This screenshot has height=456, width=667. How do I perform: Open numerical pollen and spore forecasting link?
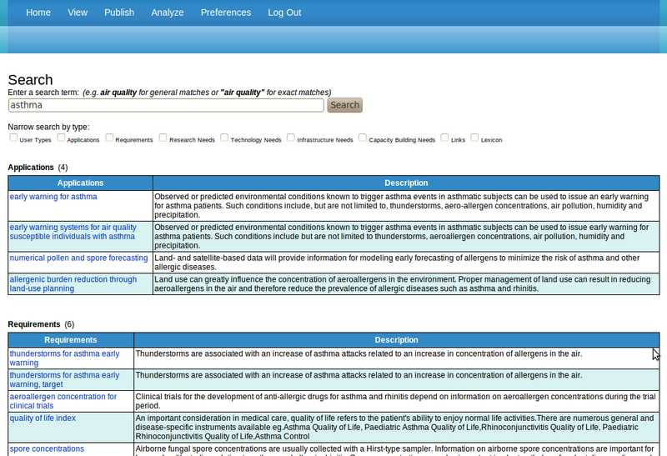click(x=78, y=258)
